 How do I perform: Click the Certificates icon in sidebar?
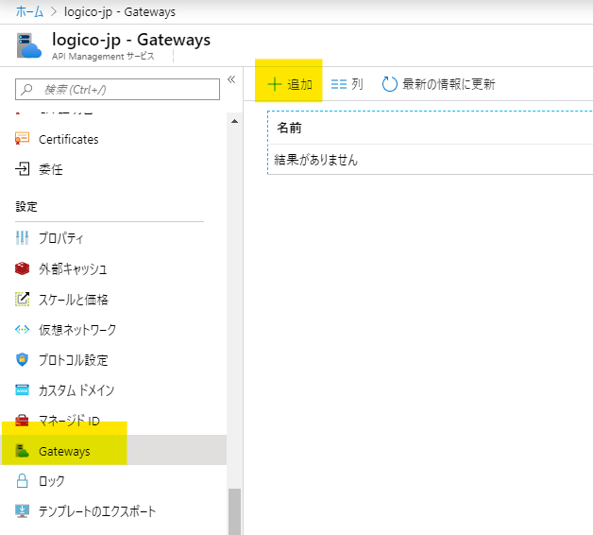tap(23, 139)
